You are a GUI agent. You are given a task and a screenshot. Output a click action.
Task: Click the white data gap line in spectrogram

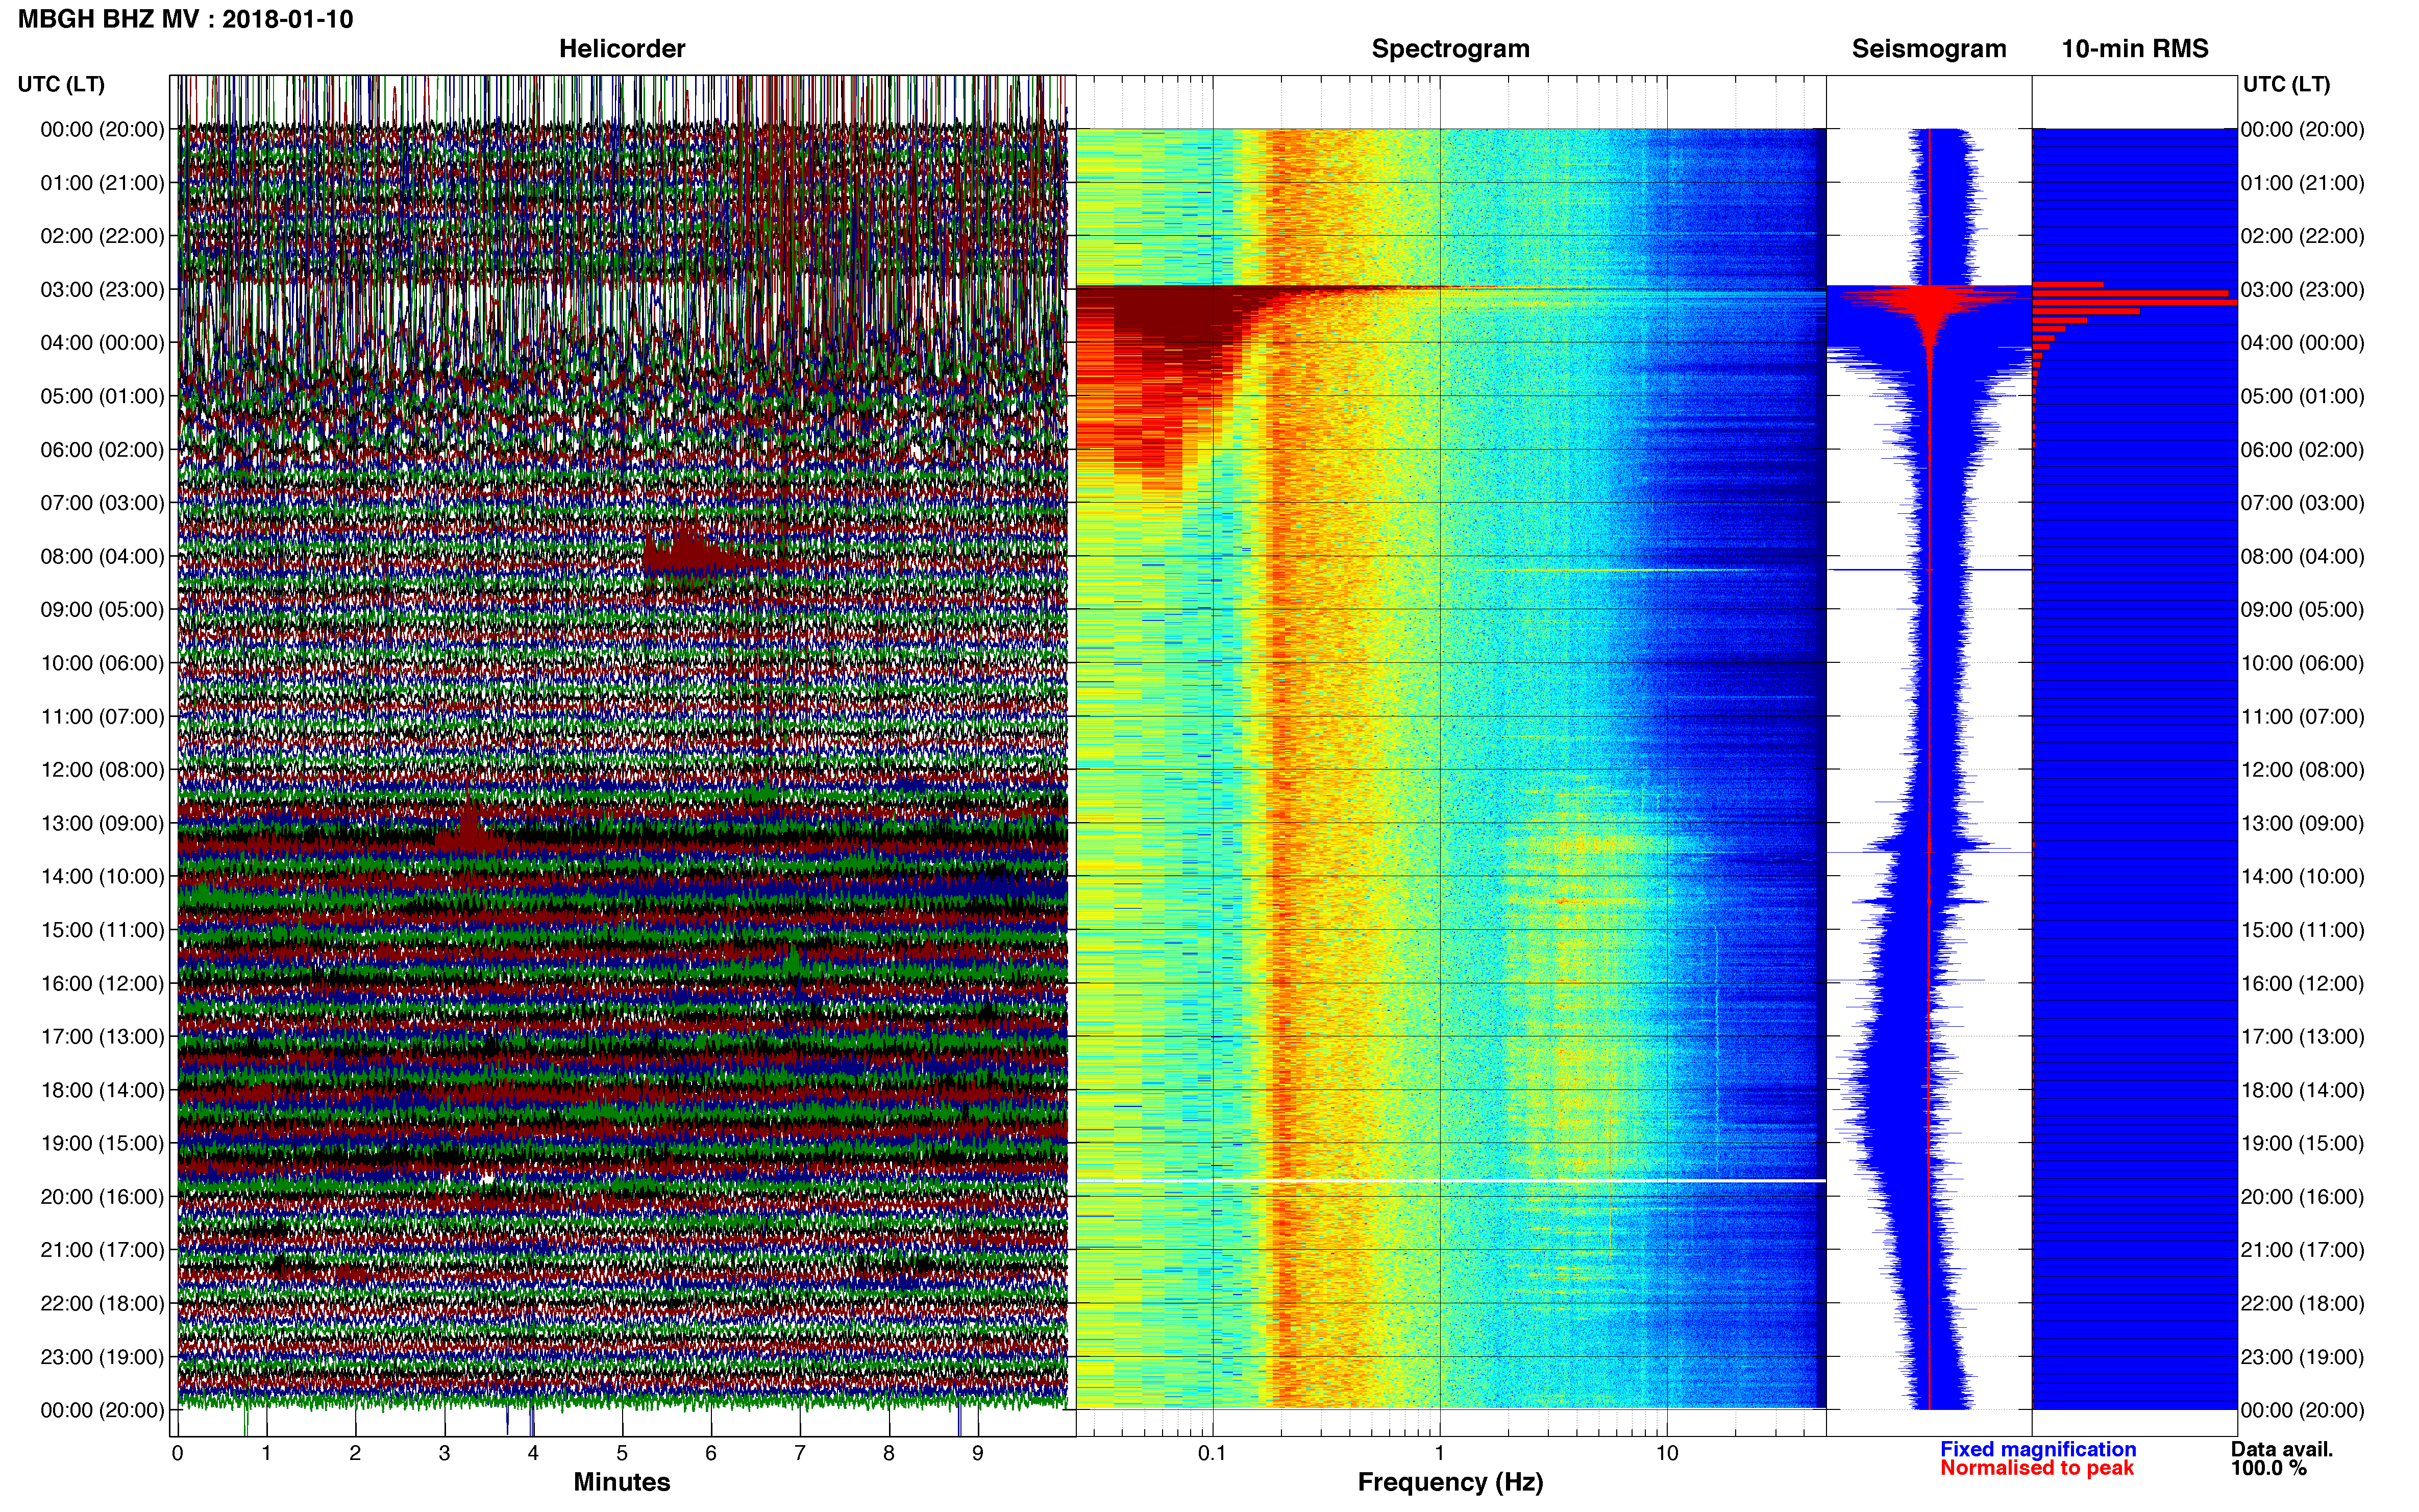pos(1450,1181)
